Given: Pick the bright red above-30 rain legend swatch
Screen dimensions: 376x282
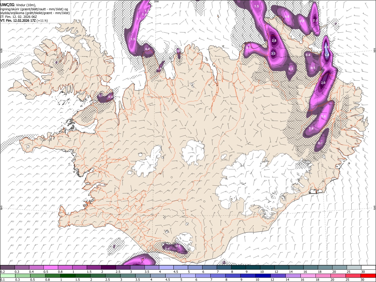Looking at the screenshot, I should pyautogui.click(x=368, y=276).
